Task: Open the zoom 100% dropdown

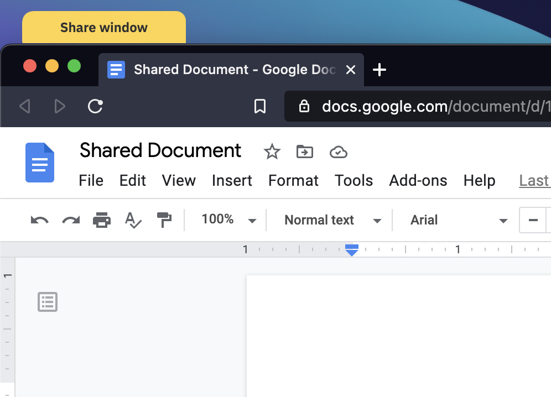Action: click(229, 220)
